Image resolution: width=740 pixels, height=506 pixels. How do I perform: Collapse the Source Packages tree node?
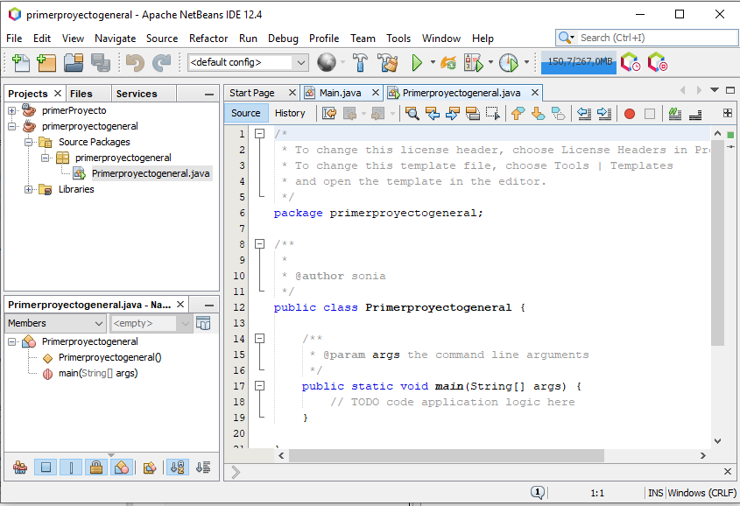[29, 142]
